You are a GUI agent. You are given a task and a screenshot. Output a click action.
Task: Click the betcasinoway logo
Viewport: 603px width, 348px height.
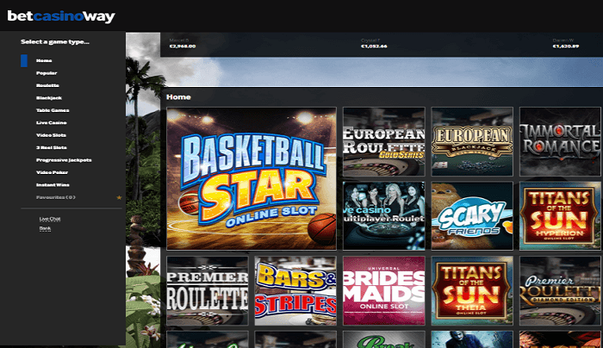(61, 16)
